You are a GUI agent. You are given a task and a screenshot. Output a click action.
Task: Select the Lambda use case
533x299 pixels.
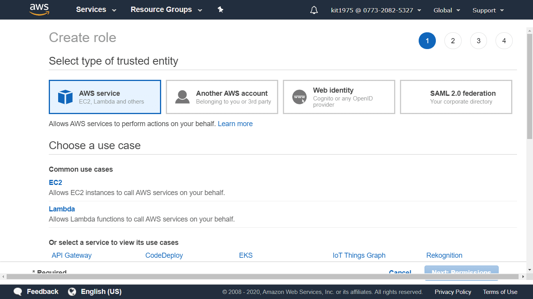click(x=62, y=209)
